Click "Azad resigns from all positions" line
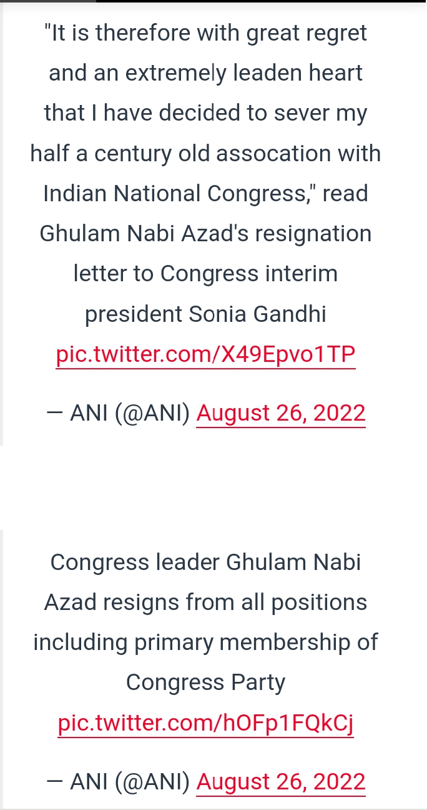The width and height of the screenshot is (427, 810). tap(205, 602)
